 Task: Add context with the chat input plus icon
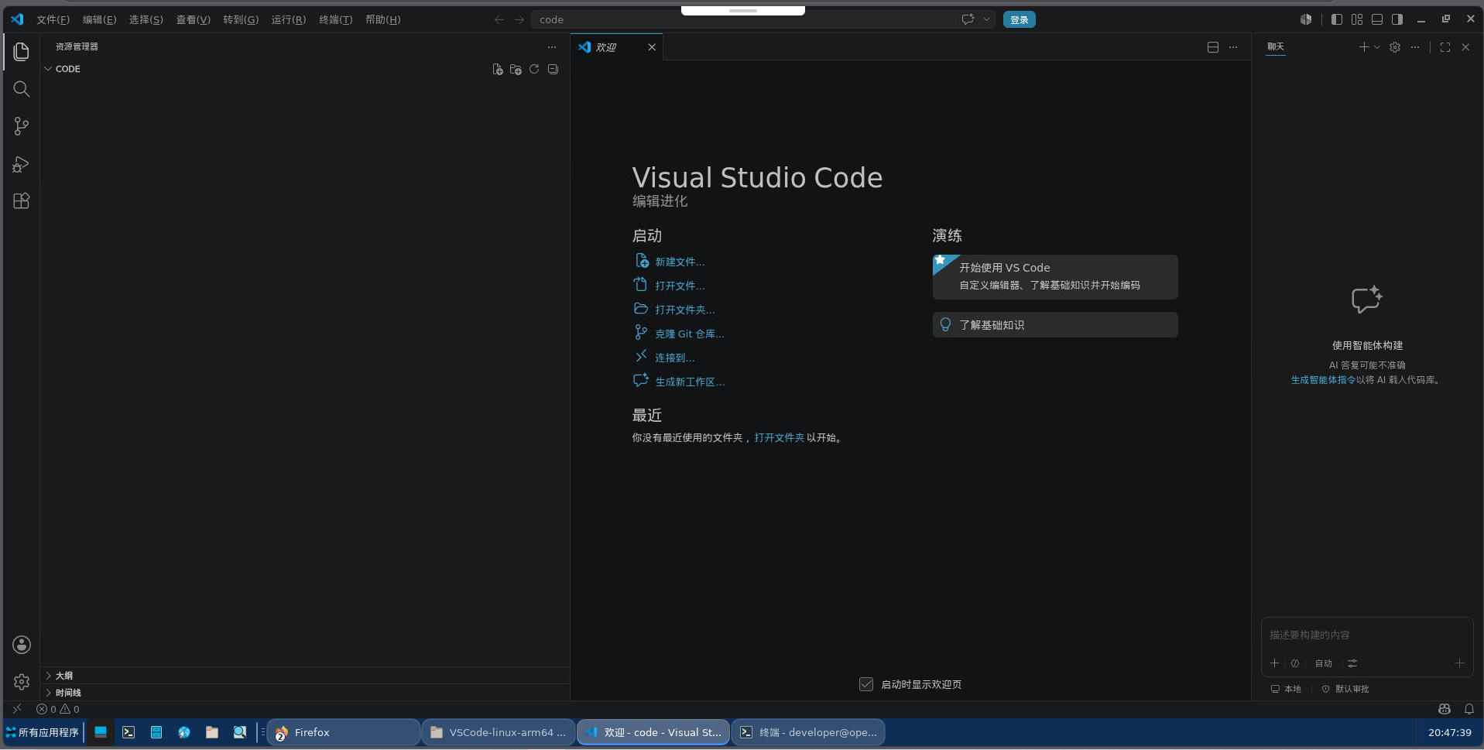coord(1275,663)
